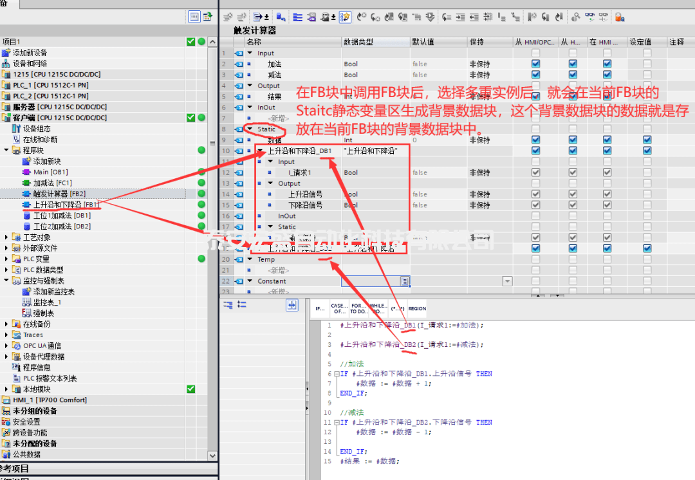The width and height of the screenshot is (695, 480).
Task: Check 设定值 checkbox for 加法 row
Action: pos(647,64)
